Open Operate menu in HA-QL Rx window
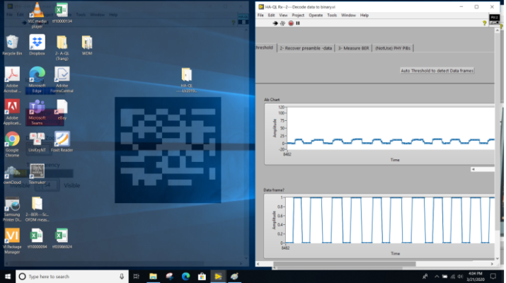This screenshot has height=283, width=506. [x=316, y=15]
